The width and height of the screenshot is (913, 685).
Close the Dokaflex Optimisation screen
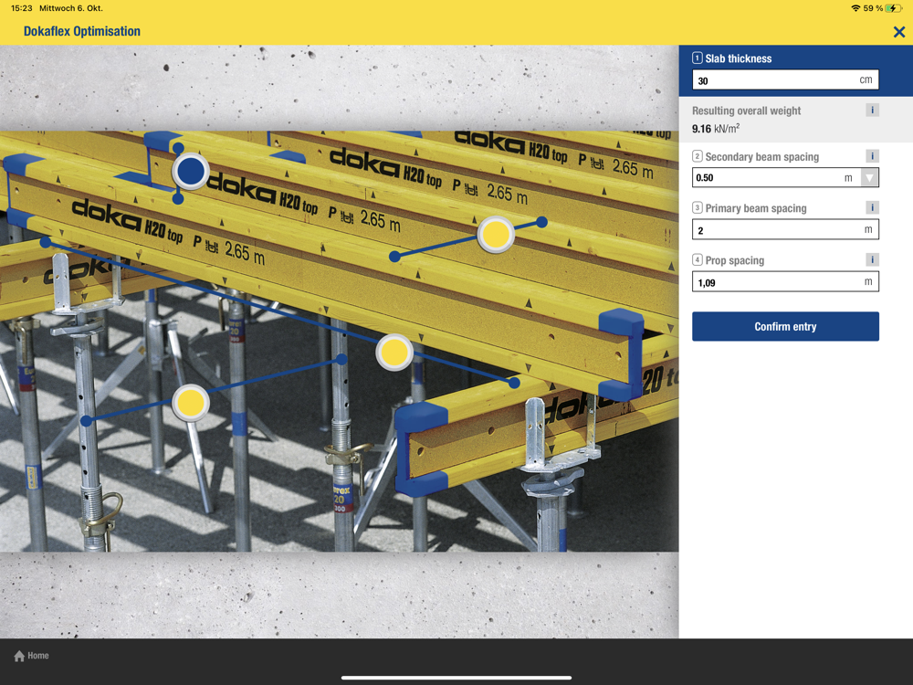(899, 32)
